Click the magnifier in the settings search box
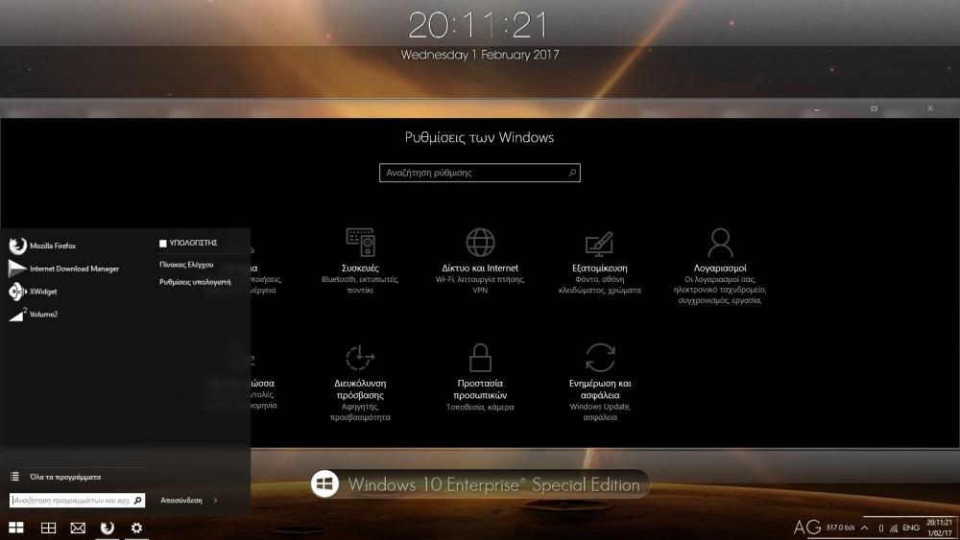This screenshot has height=540, width=960. (572, 173)
